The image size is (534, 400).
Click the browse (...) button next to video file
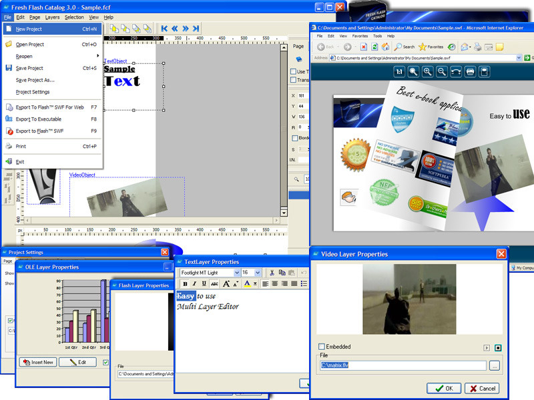495,365
